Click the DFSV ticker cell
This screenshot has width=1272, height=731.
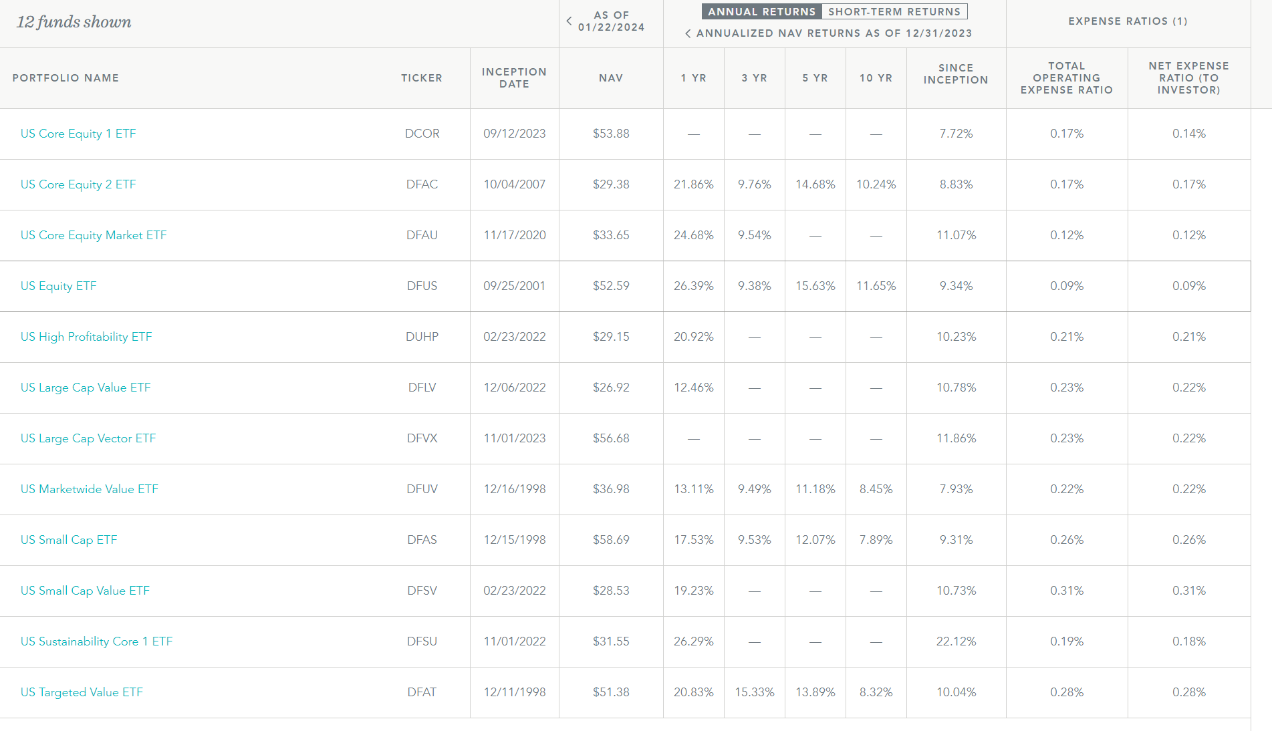422,591
